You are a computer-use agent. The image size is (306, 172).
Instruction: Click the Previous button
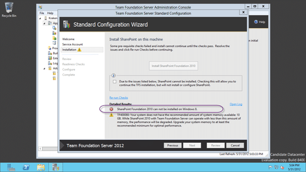(x=173, y=145)
